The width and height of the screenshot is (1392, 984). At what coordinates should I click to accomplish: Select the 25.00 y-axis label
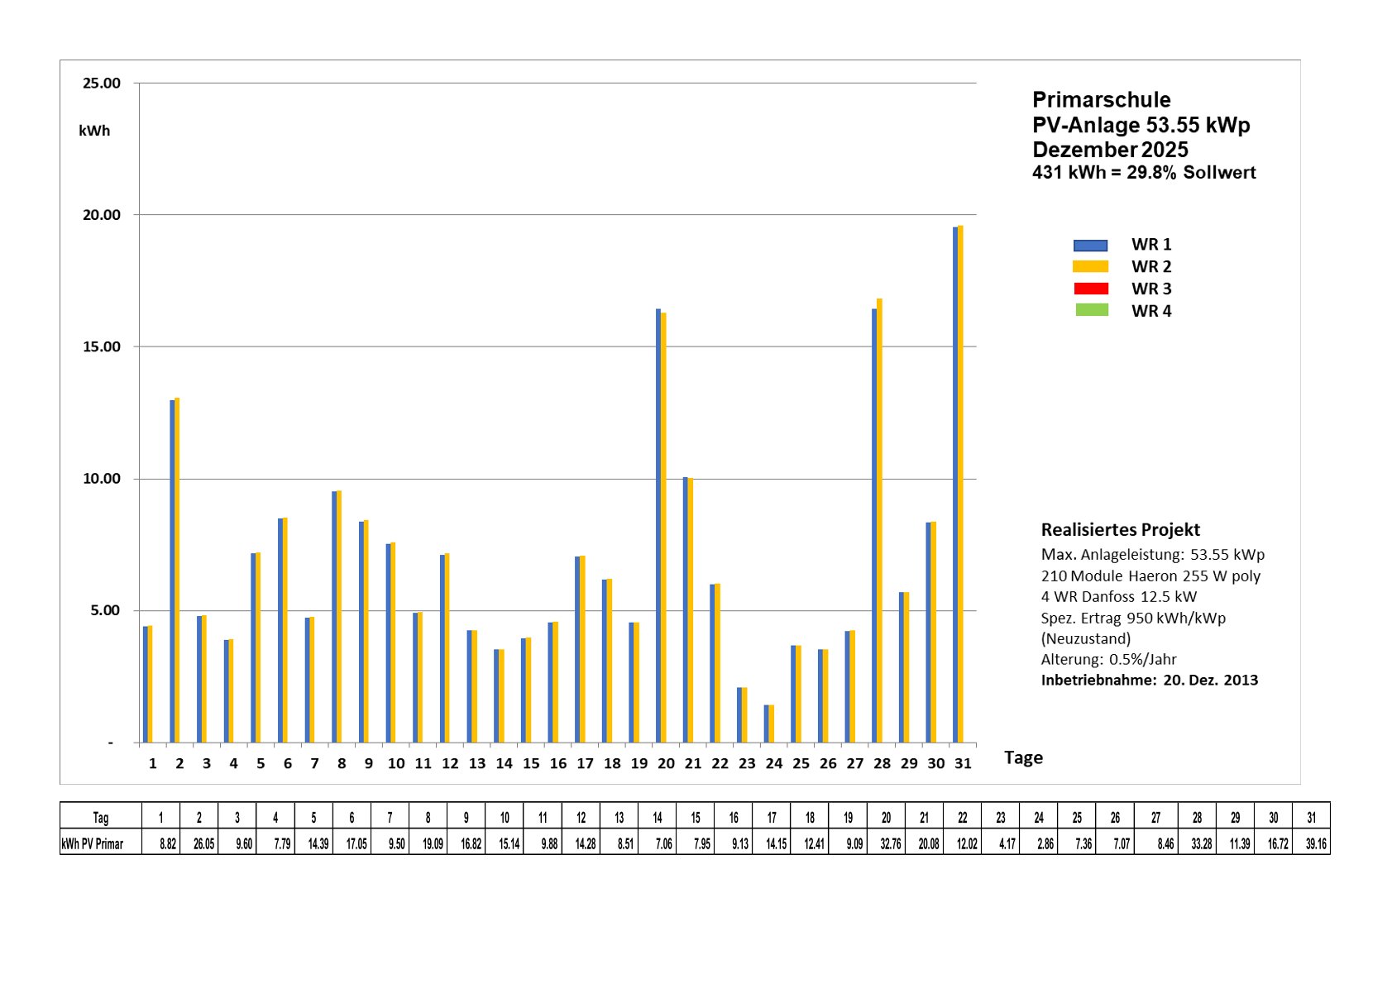[x=102, y=84]
